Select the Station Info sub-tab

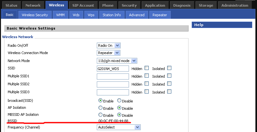coord(111,15)
